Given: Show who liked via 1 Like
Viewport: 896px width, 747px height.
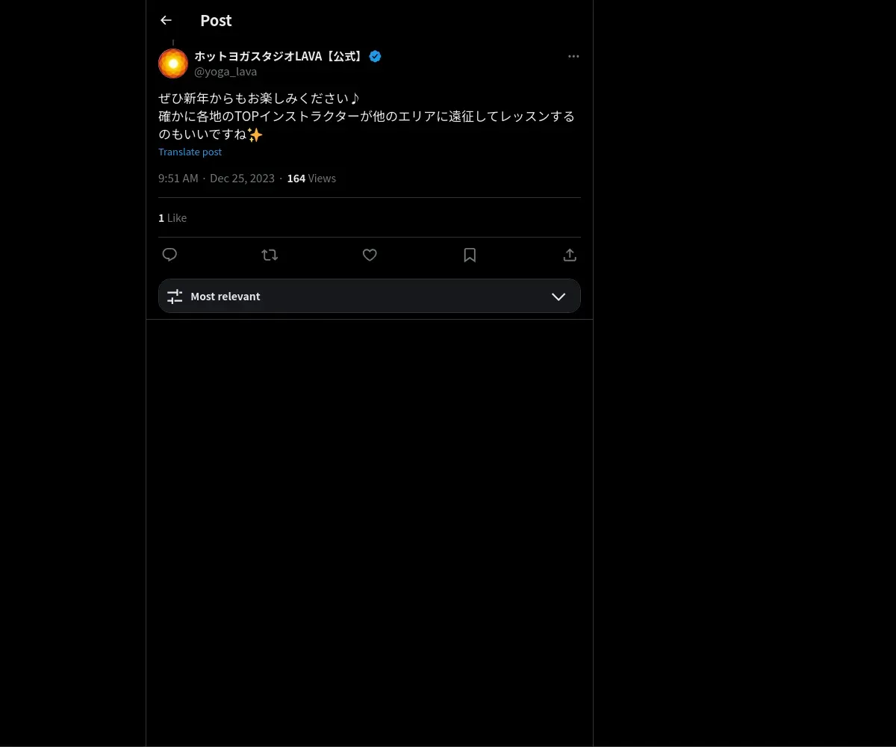Looking at the screenshot, I should click(172, 217).
